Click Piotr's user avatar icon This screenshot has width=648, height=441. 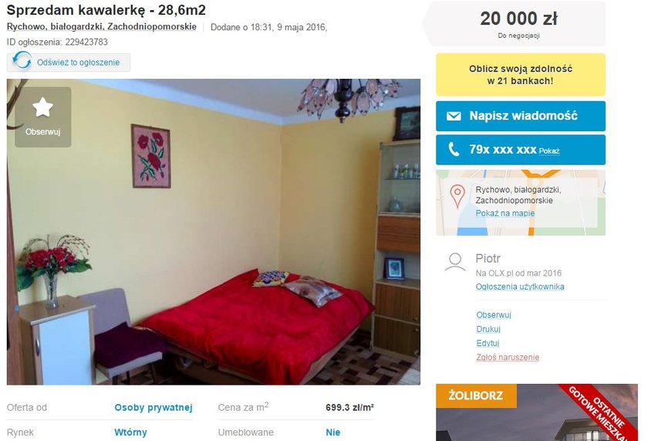(455, 263)
